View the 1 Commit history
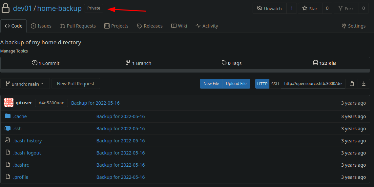The height and width of the screenshot is (187, 374). click(46, 63)
